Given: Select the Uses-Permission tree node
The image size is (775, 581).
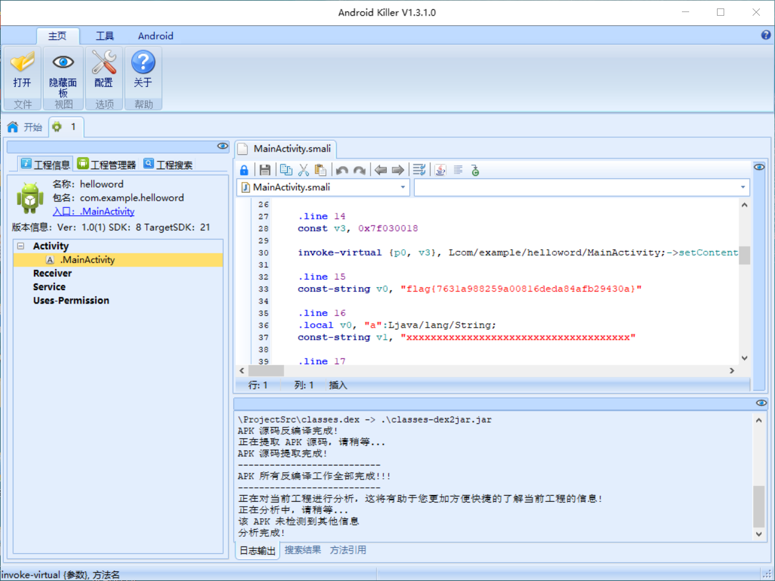Looking at the screenshot, I should click(x=71, y=300).
